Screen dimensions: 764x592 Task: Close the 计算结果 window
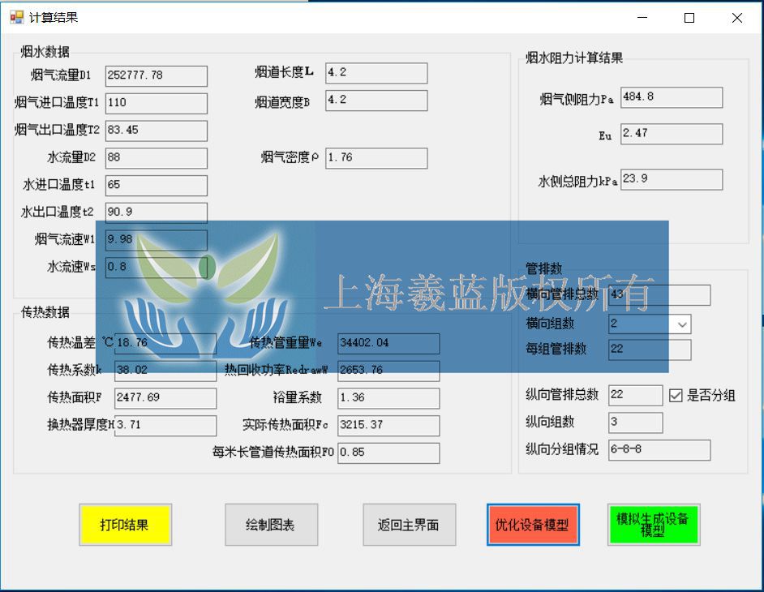[737, 18]
